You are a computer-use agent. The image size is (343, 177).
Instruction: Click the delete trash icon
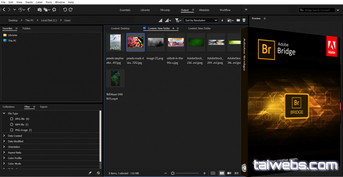click(x=244, y=20)
